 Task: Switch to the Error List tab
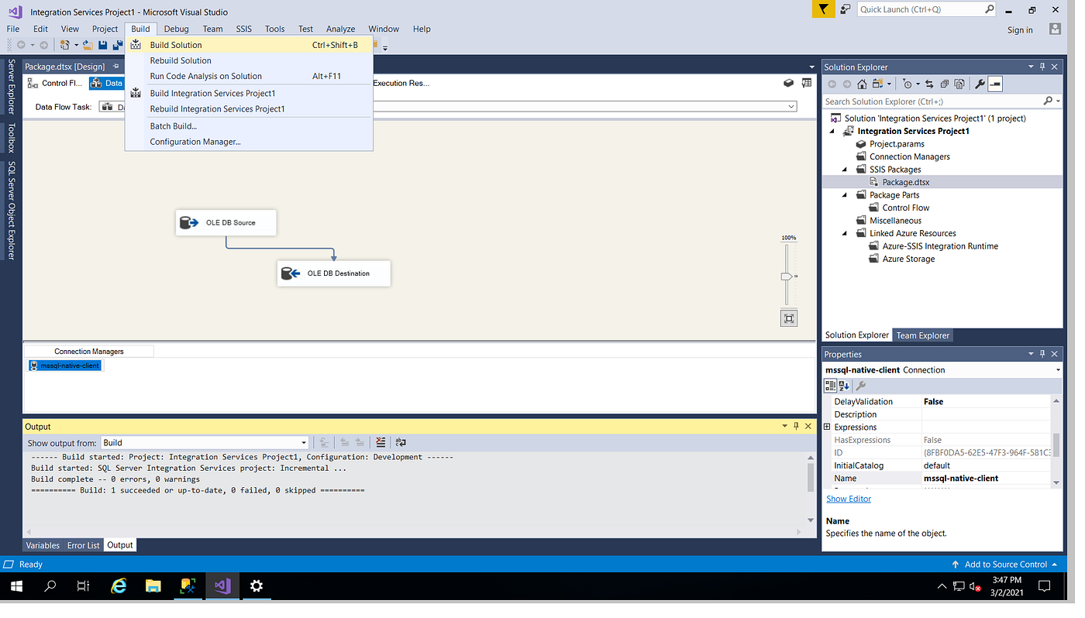coord(83,545)
